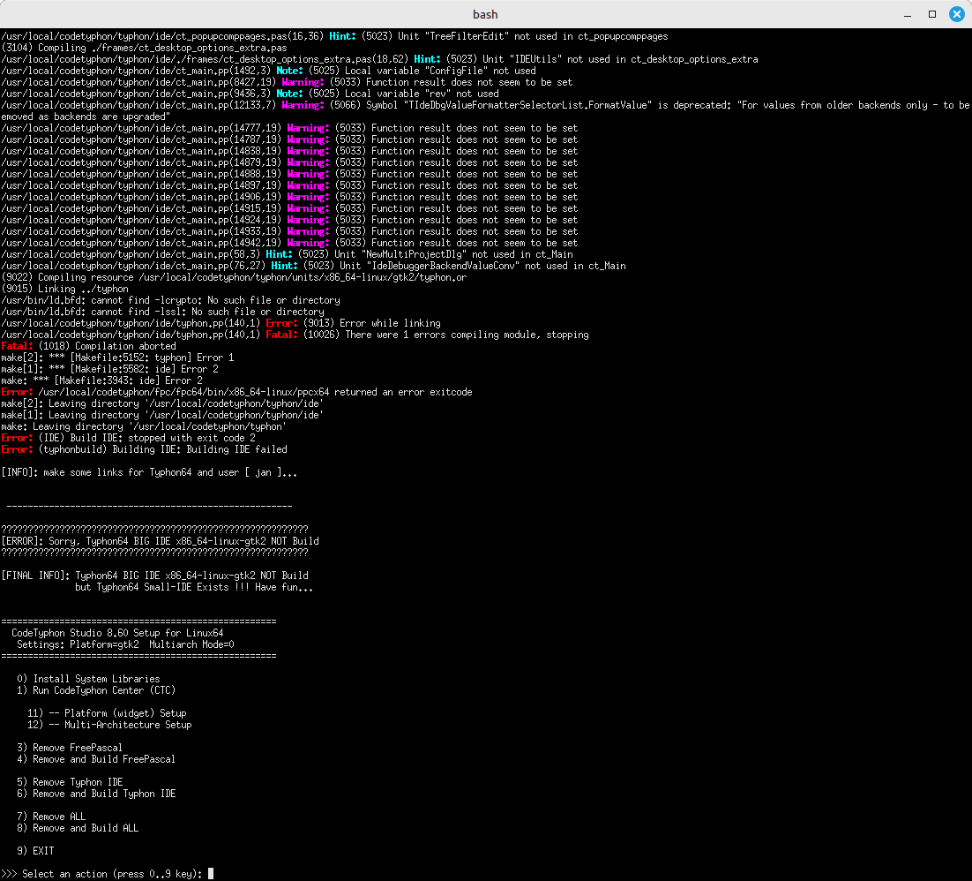Click the "(9022) Compiling resource" typhon.or line
Image resolution: width=972 pixels, height=881 pixels.
coord(235,277)
